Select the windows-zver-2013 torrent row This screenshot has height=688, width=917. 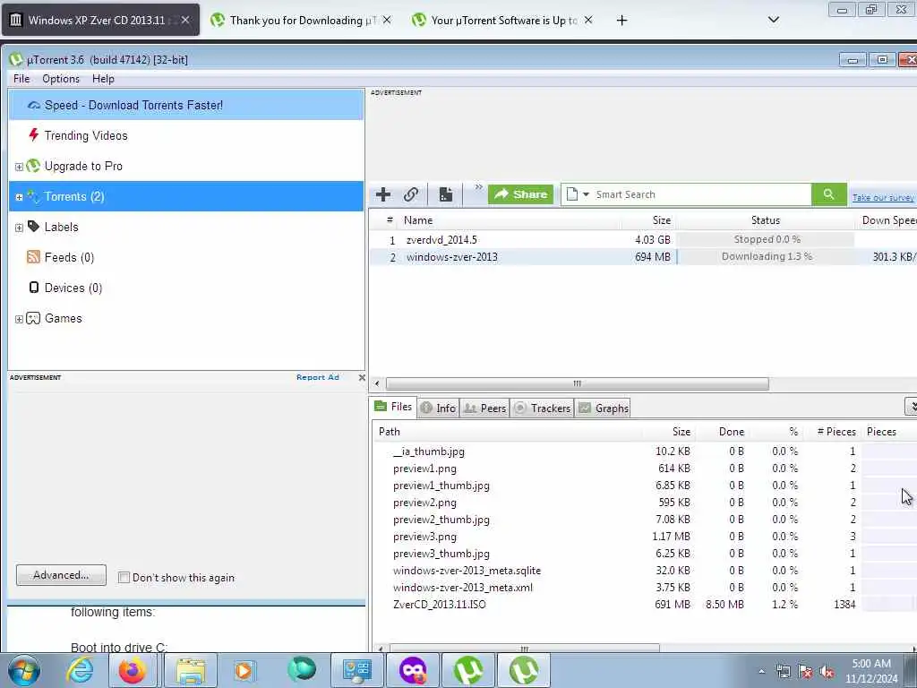(643, 256)
